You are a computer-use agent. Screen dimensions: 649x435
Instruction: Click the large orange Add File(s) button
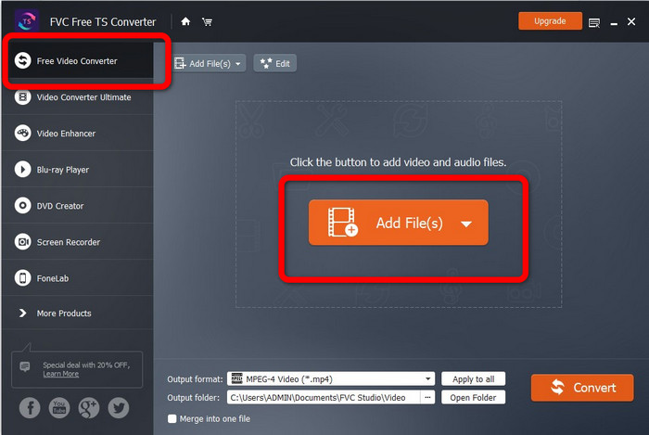(398, 223)
